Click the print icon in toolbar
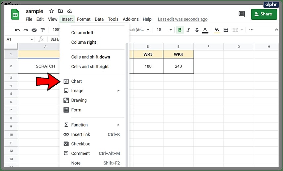The height and width of the screenshot is (171, 283). (x=34, y=30)
